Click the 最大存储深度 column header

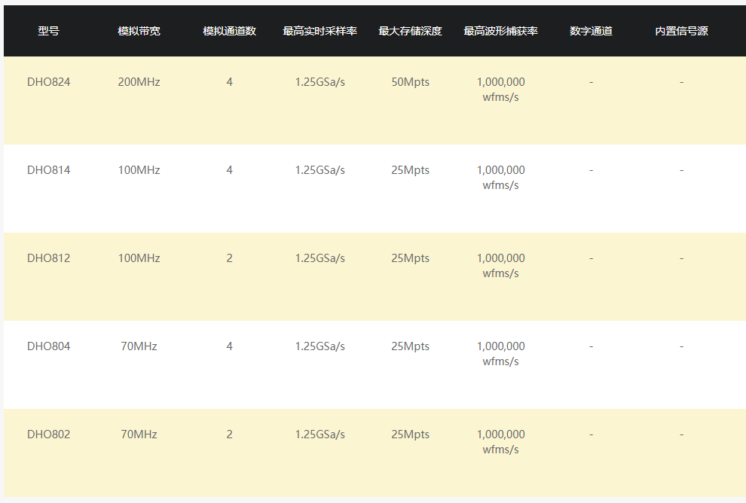410,31
